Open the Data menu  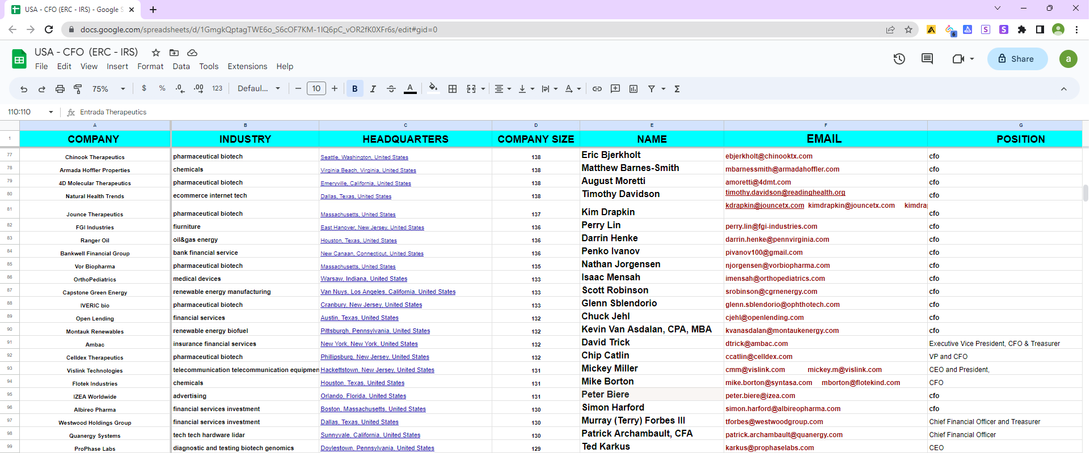181,66
